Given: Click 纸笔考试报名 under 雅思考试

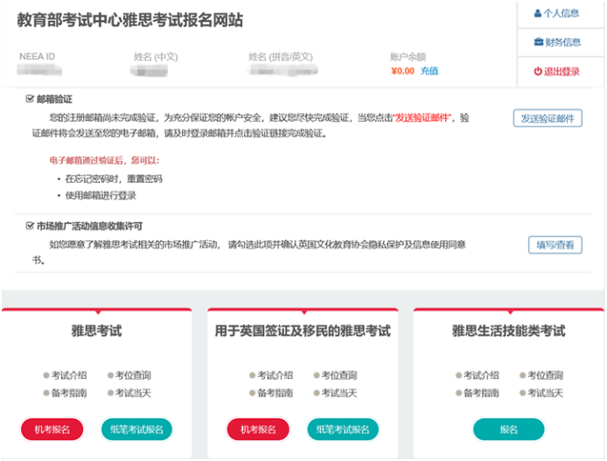Looking at the screenshot, I should click(x=136, y=430).
